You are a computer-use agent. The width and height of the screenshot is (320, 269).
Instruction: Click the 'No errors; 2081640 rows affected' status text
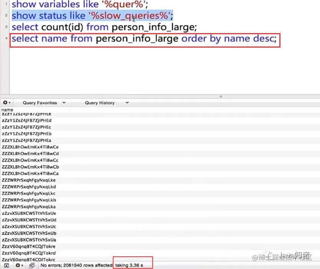pos(76,265)
